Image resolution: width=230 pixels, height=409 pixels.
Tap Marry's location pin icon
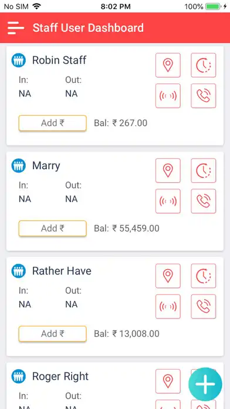(x=168, y=170)
